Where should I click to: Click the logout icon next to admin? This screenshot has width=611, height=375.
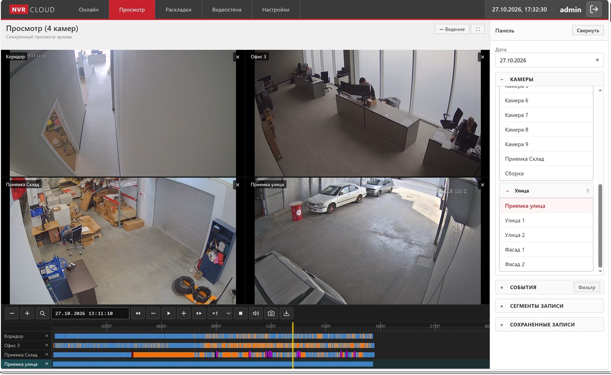pyautogui.click(x=594, y=9)
